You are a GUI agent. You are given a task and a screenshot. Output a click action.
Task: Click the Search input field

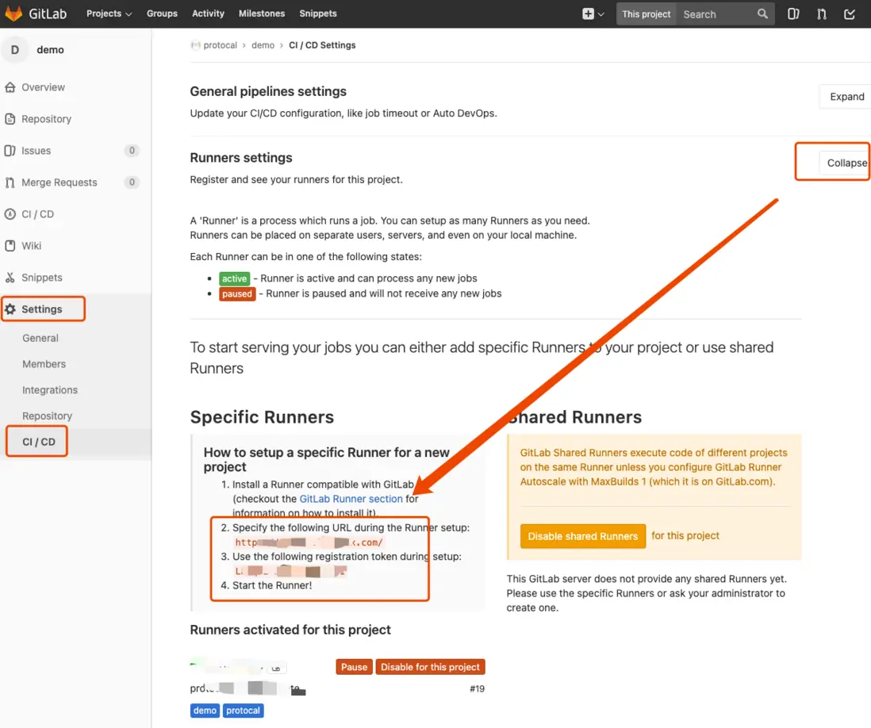tap(717, 14)
